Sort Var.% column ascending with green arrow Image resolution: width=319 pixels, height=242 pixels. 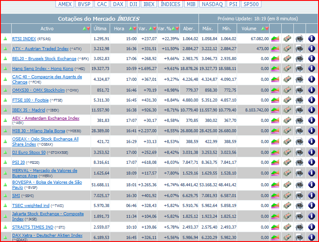[173, 29]
